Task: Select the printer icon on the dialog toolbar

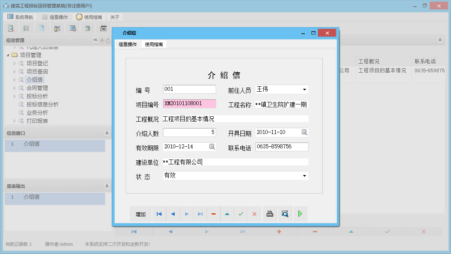Action: tap(270, 214)
